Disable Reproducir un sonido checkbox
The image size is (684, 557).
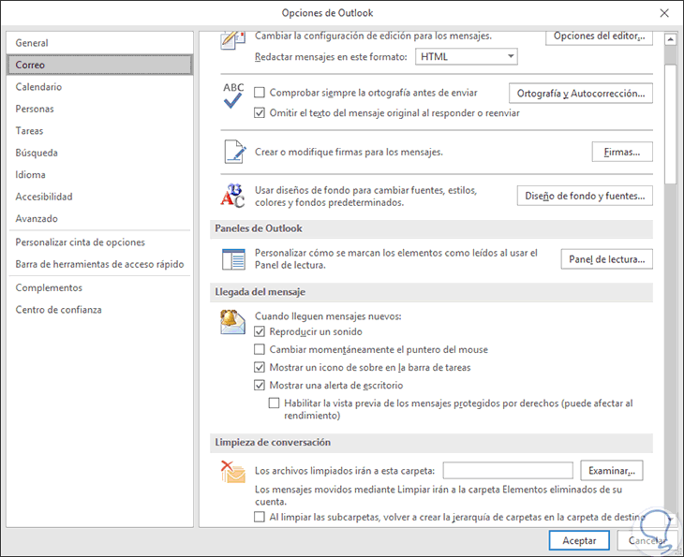coord(260,331)
